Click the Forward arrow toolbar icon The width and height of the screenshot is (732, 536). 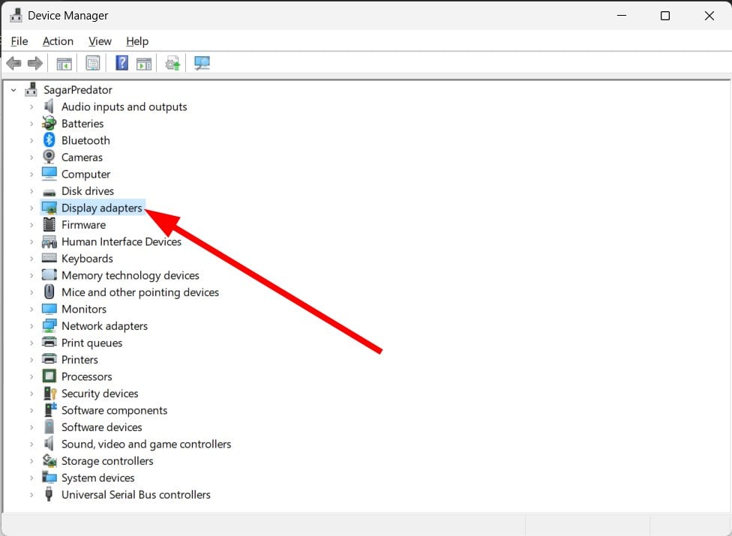[35, 63]
